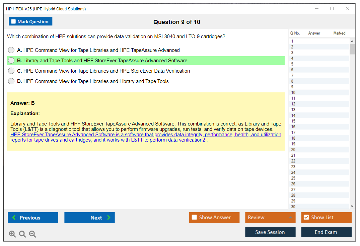Select option D radio button
The image size is (360, 246).
point(11,81)
